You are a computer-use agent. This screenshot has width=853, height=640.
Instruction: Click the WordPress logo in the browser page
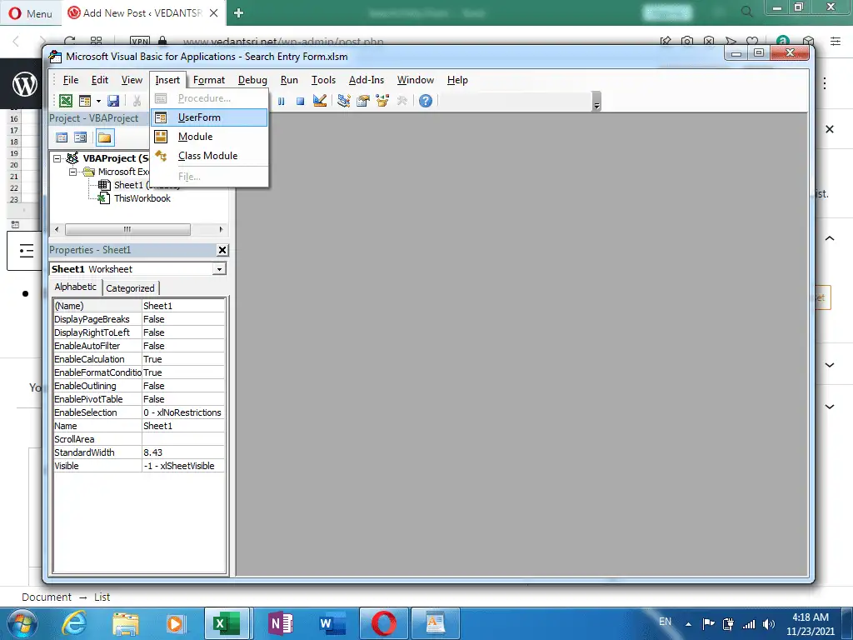point(24,84)
